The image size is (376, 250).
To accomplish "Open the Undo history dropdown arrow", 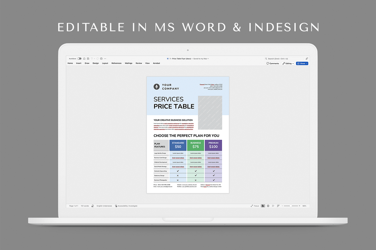I will [94, 59].
